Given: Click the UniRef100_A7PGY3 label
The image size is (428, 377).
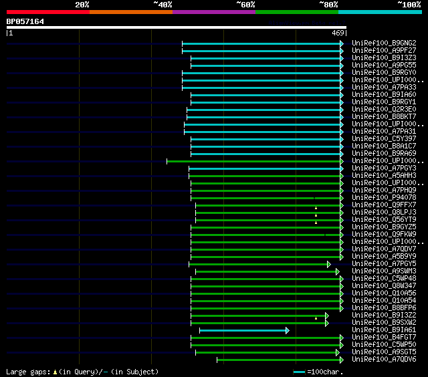Looking at the screenshot, I should tap(384, 168).
